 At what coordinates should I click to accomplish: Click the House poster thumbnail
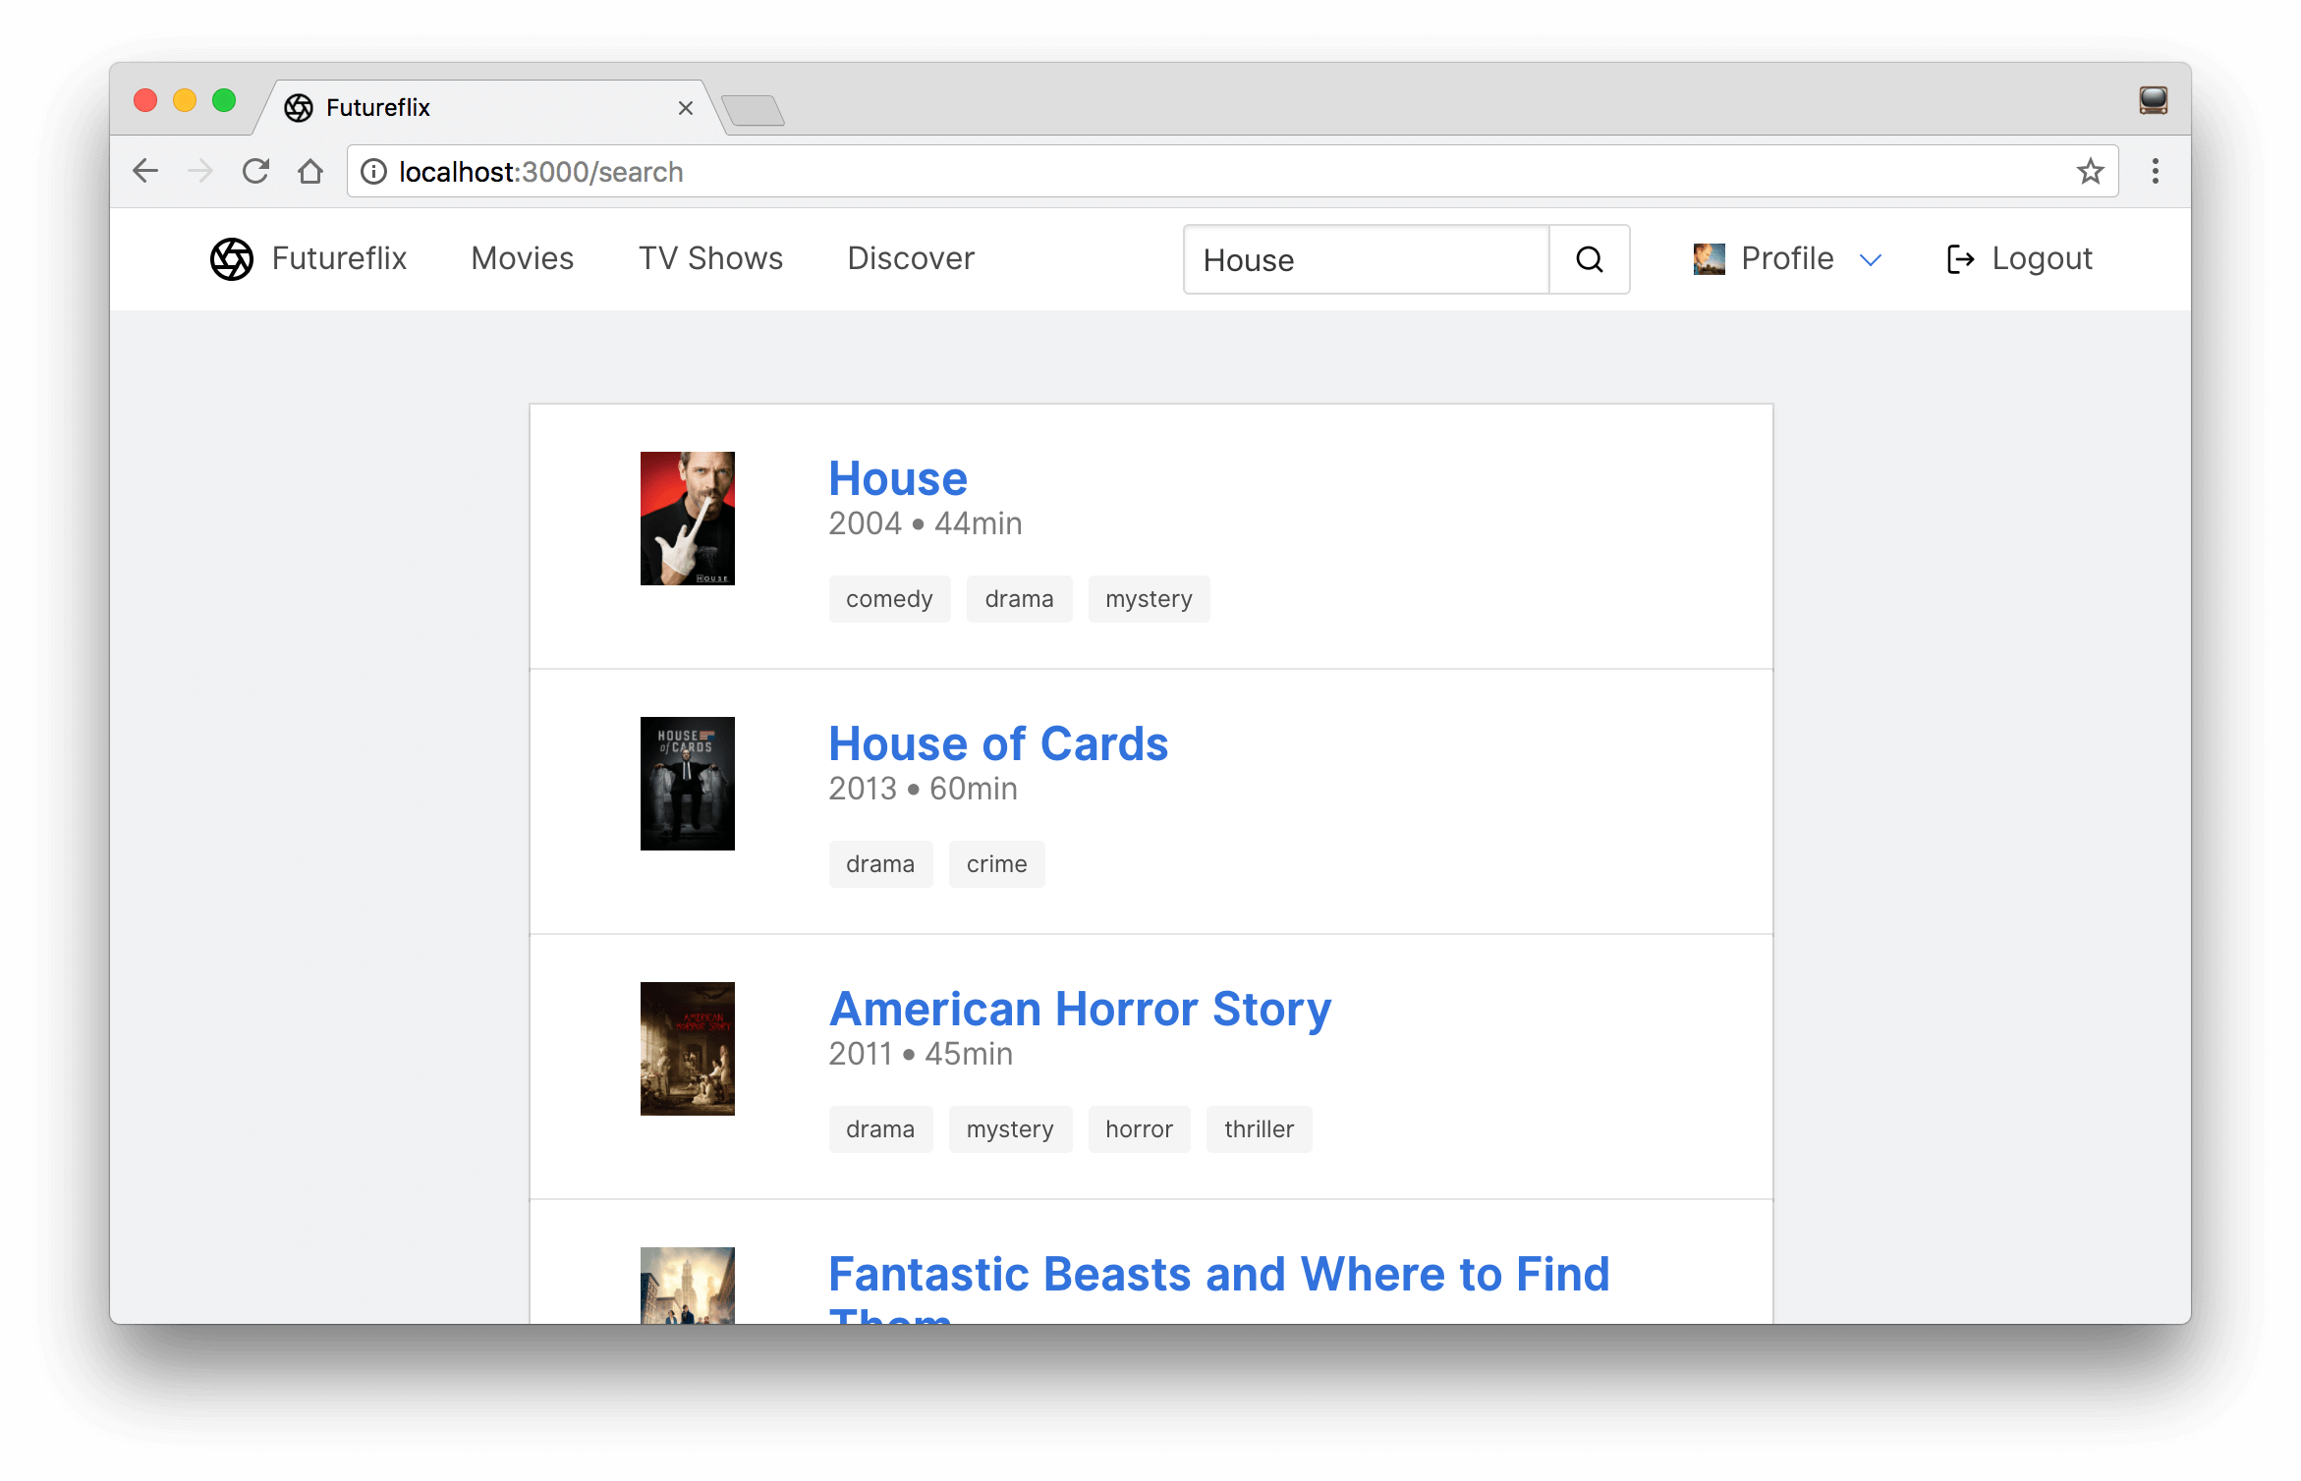tap(688, 519)
